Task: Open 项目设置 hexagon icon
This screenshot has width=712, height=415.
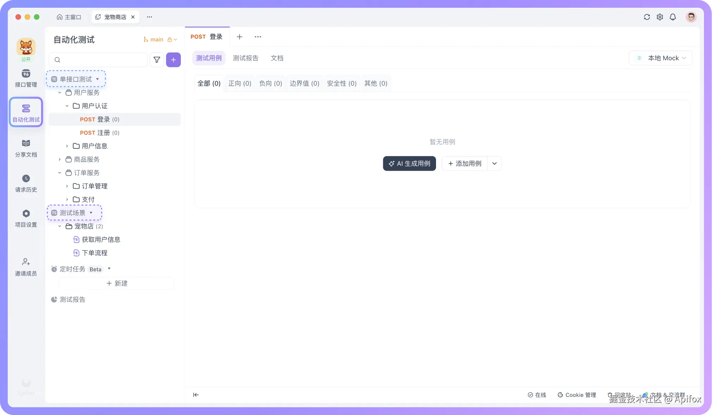Action: [26, 214]
